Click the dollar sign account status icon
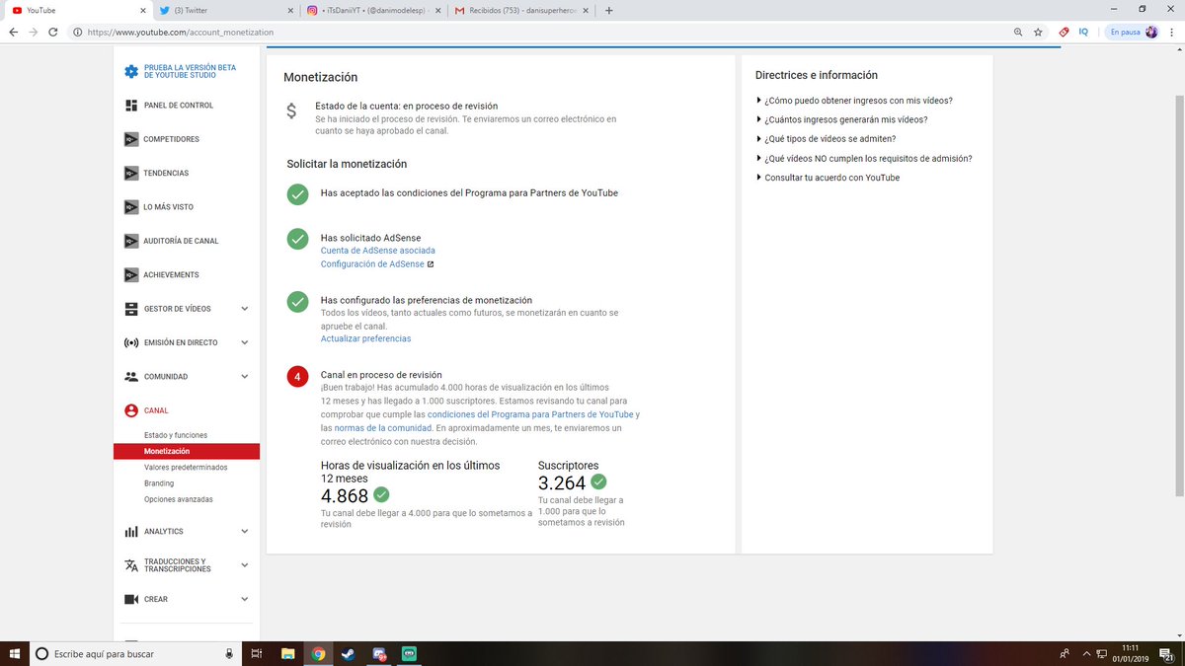The image size is (1185, 666). [291, 111]
